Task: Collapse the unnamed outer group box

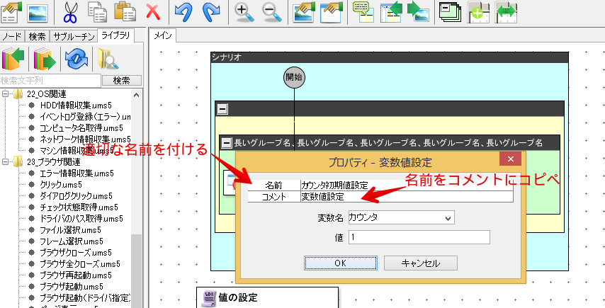Action: click(222, 110)
